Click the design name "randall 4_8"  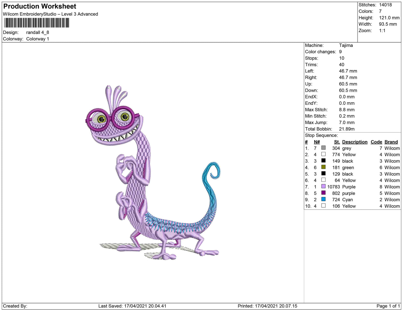38,32
